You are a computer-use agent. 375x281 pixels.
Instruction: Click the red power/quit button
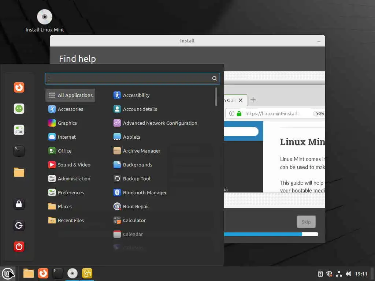19,247
